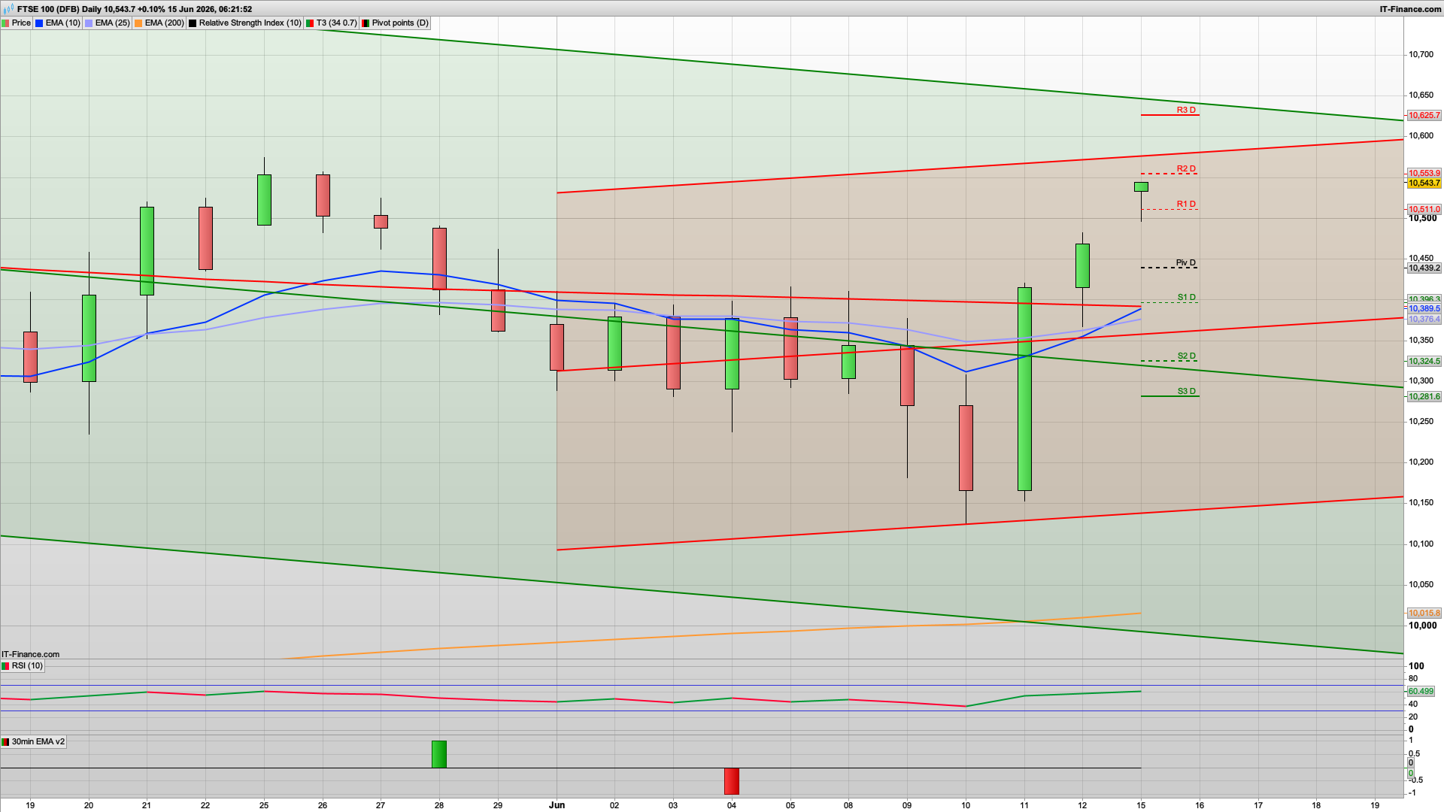Click the 10,511.0 price tag
This screenshot has height=812, width=1444.
(x=1424, y=210)
